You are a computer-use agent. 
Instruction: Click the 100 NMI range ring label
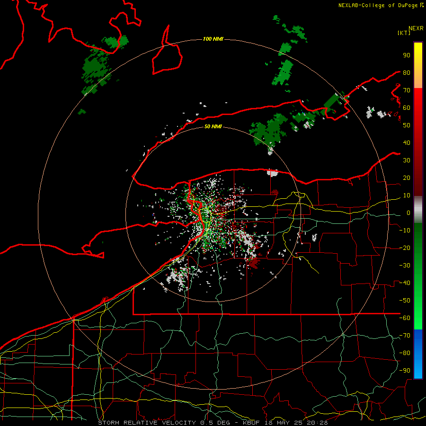click(213, 39)
